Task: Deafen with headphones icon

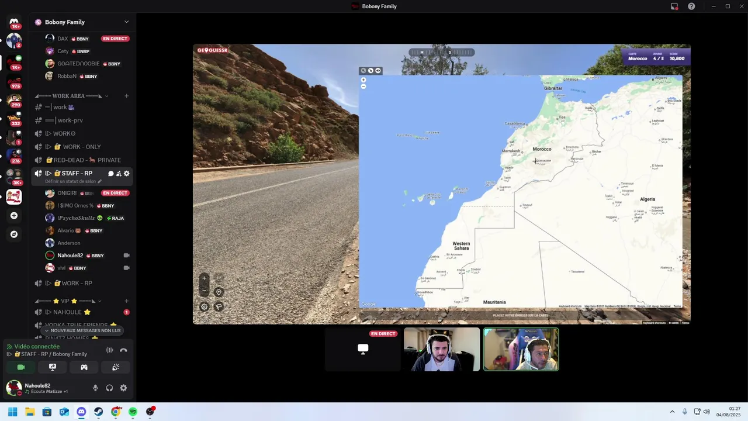Action: coord(109,388)
